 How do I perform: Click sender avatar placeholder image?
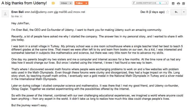coord(5,14)
